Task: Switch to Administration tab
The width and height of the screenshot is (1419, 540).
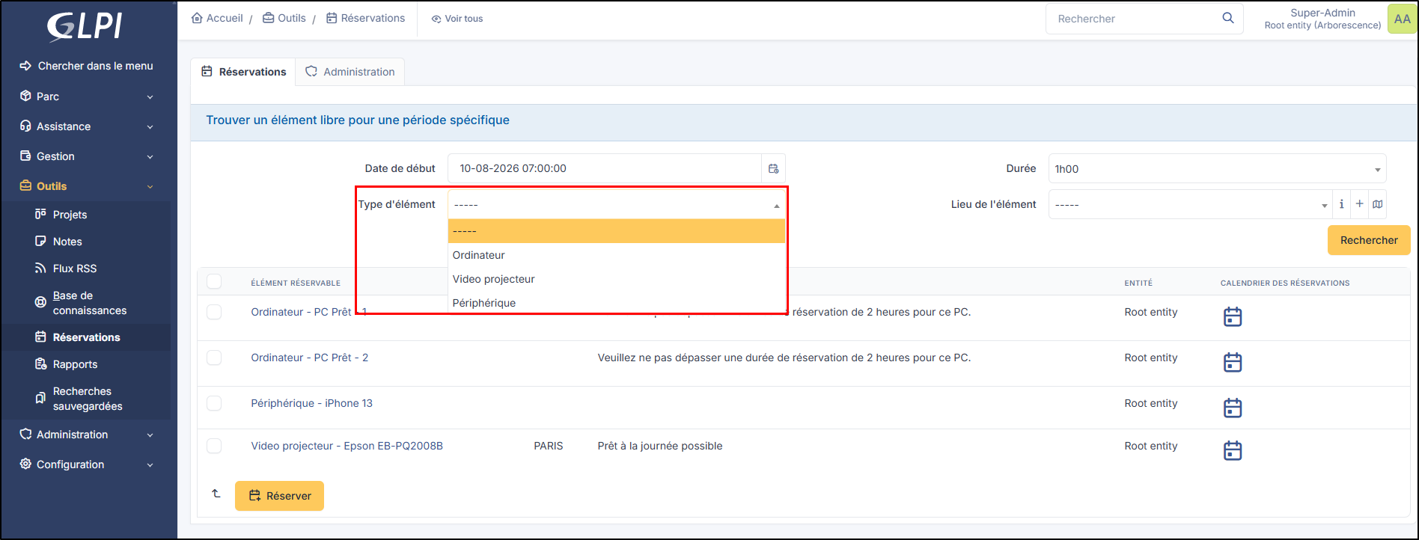Action: (x=350, y=72)
